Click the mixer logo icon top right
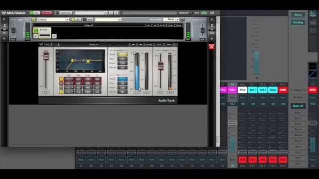 pos(313,14)
